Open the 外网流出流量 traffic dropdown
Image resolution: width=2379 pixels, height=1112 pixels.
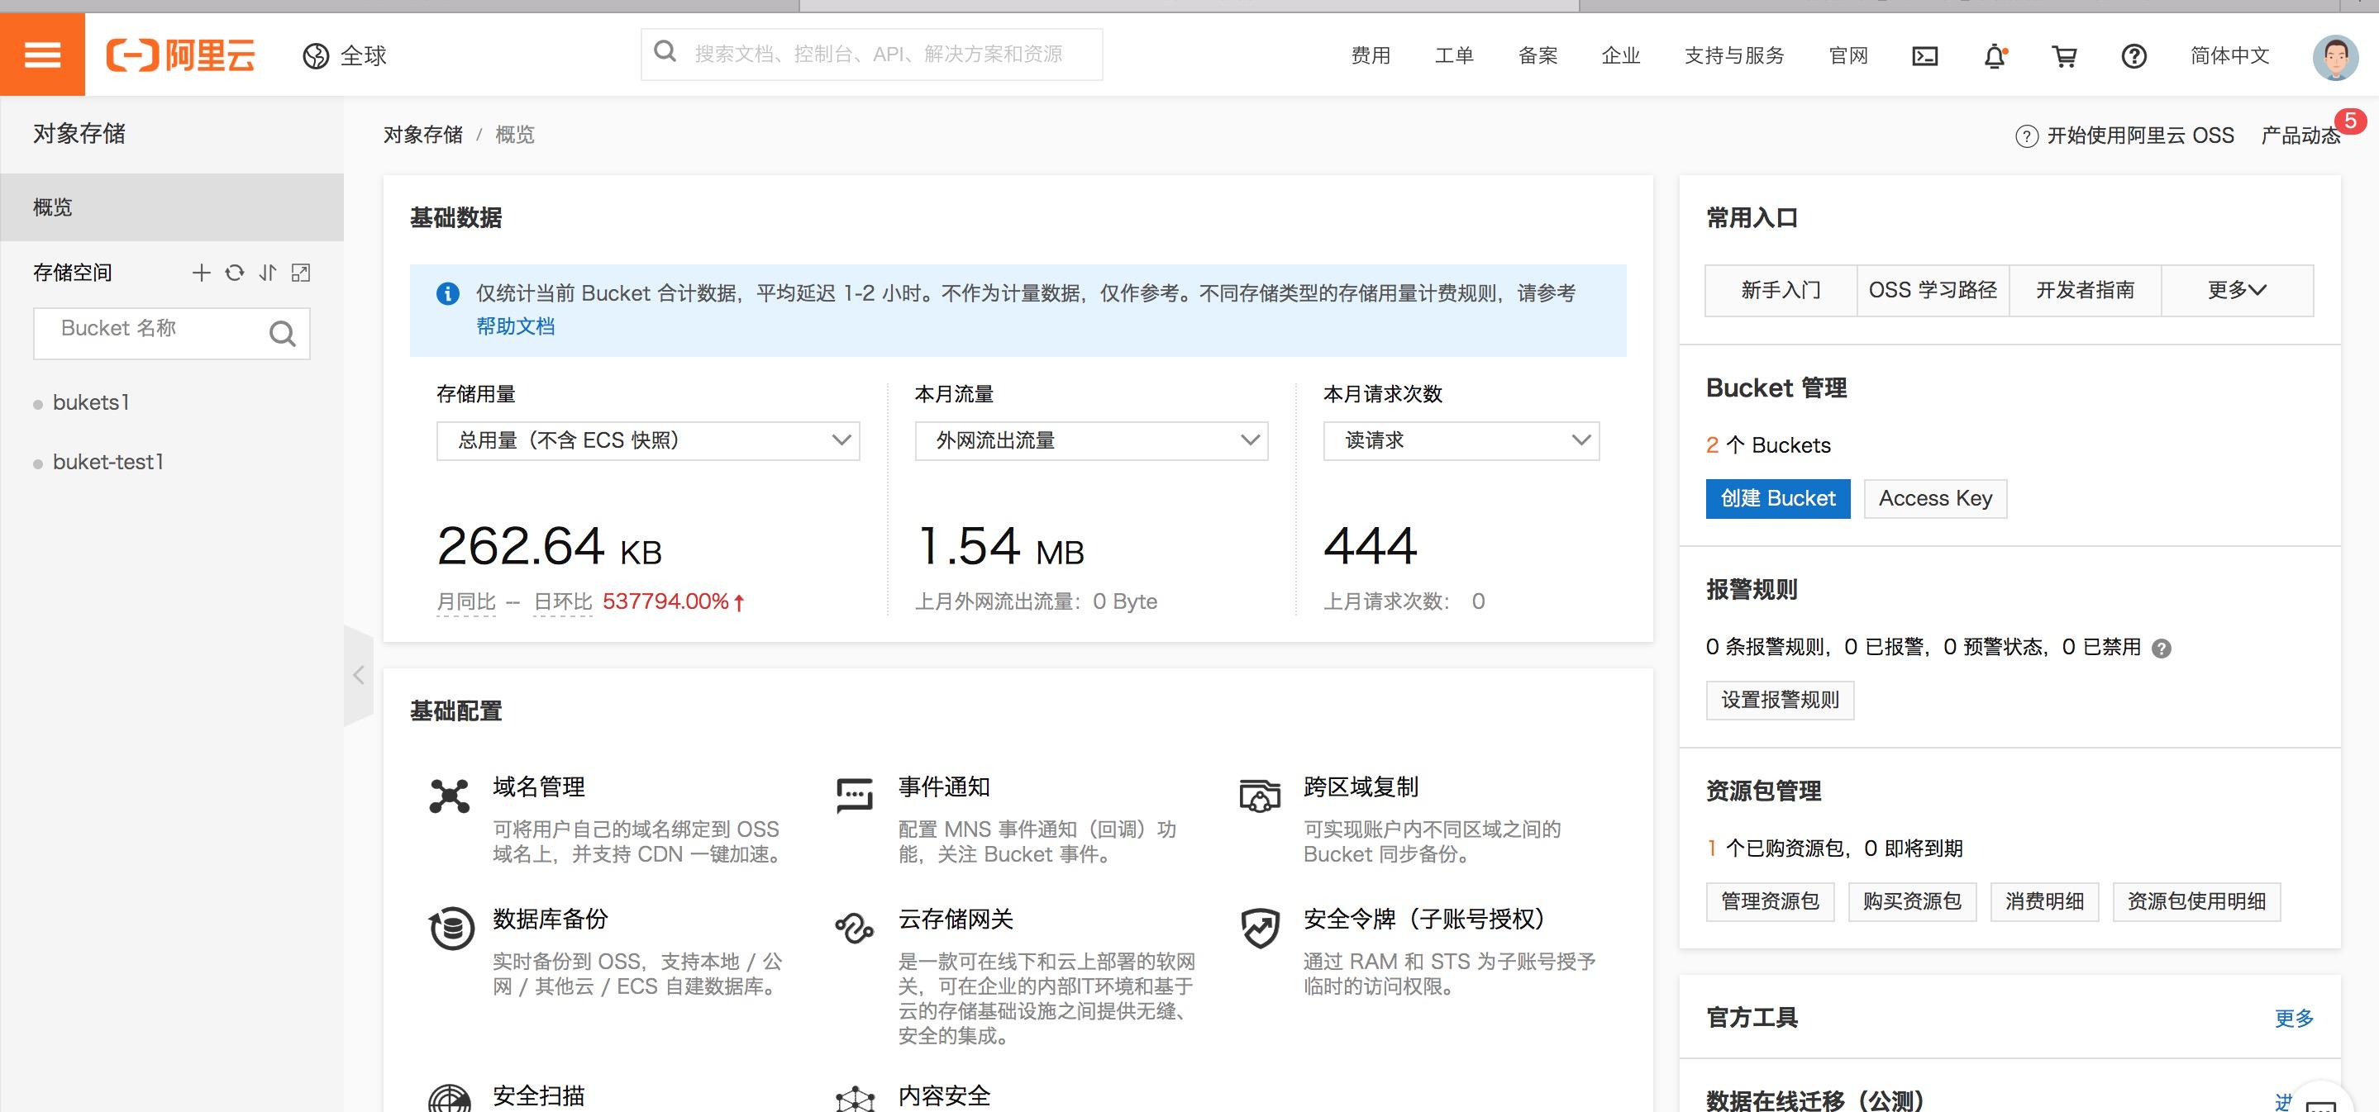click(1090, 441)
